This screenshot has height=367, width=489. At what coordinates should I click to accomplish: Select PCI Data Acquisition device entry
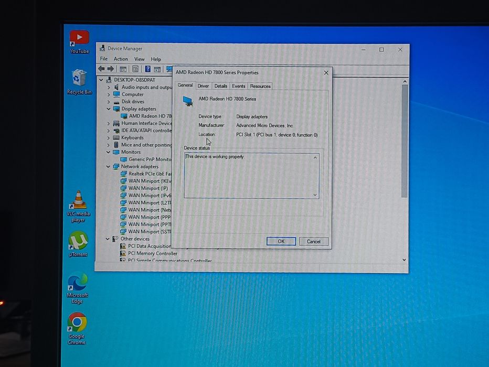click(146, 246)
